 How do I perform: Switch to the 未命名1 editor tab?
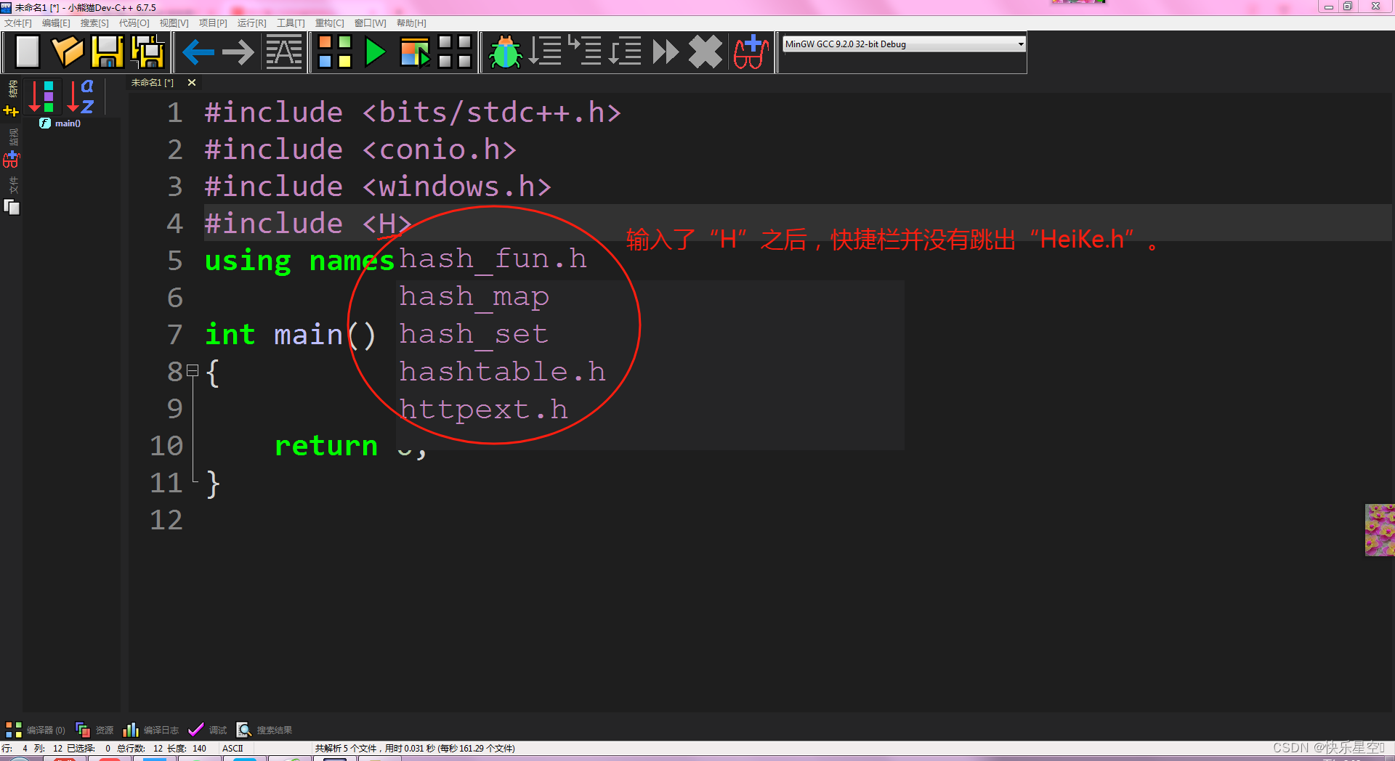coord(153,83)
